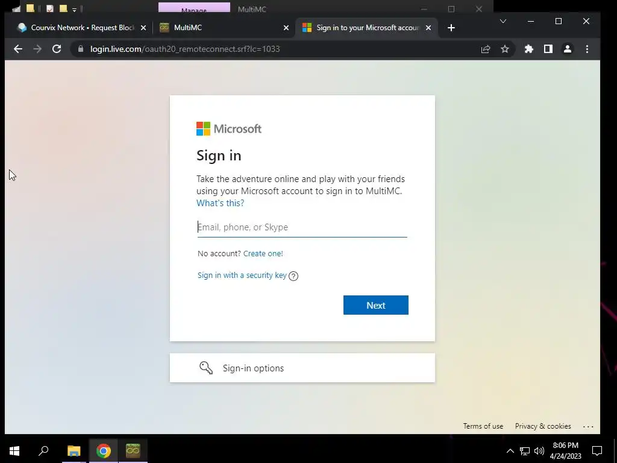This screenshot has width=617, height=463.
Task: Open Terms of use link
Action: pos(483,426)
